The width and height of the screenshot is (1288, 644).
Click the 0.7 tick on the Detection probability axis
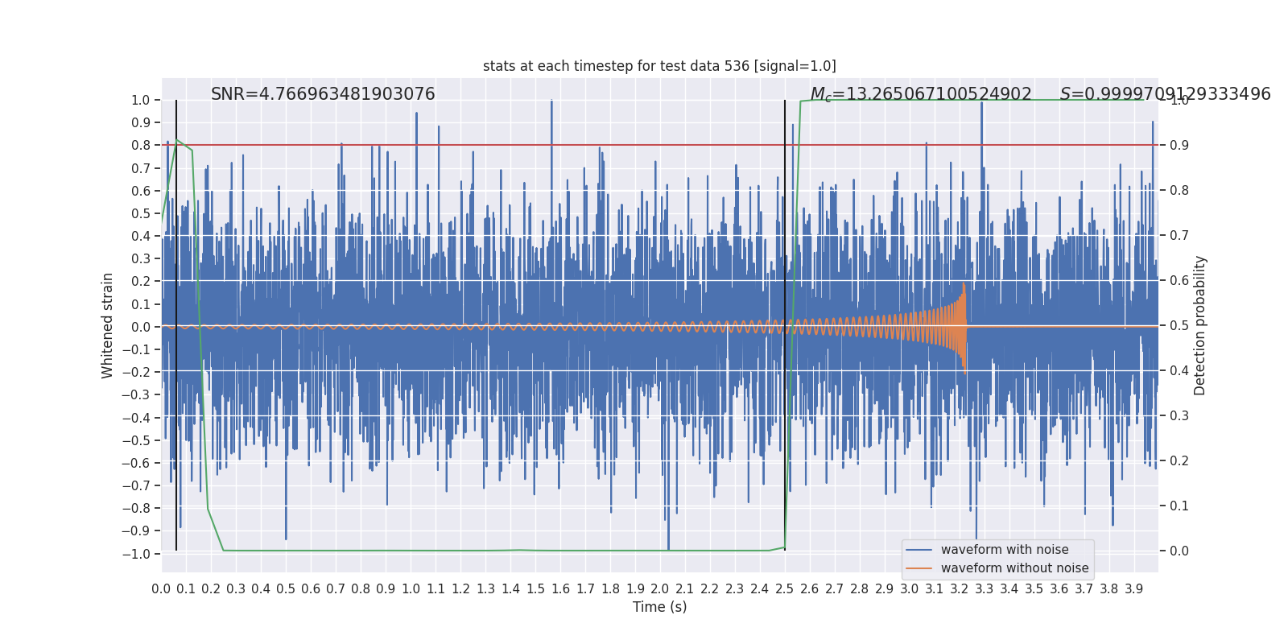(1179, 236)
